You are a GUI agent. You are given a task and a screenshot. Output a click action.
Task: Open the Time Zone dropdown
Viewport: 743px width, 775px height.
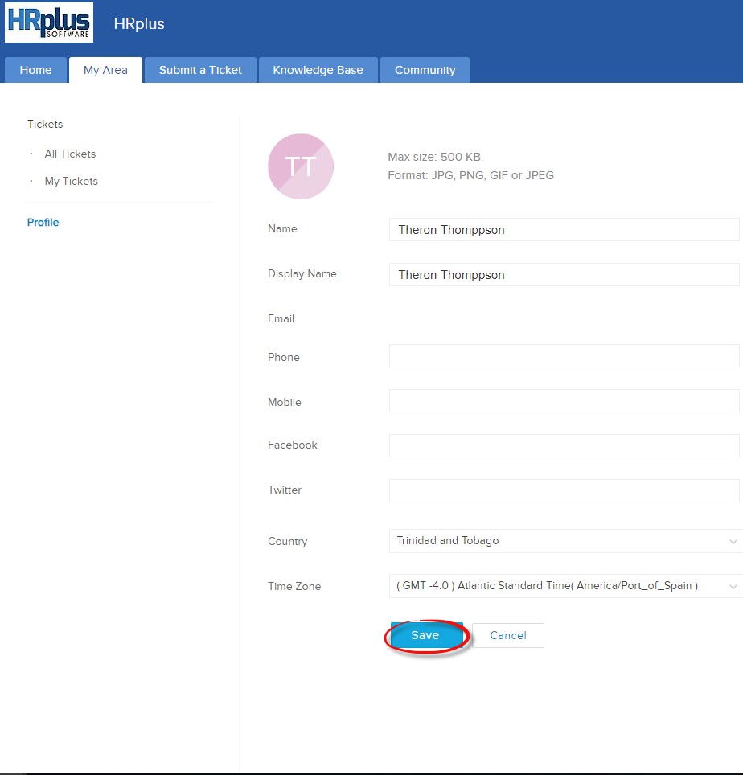tap(565, 586)
